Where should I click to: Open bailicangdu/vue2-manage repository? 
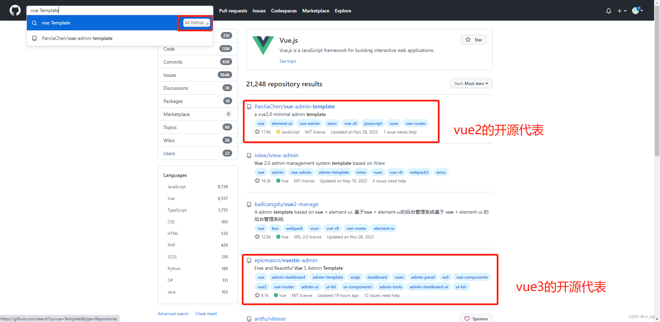[x=286, y=204]
